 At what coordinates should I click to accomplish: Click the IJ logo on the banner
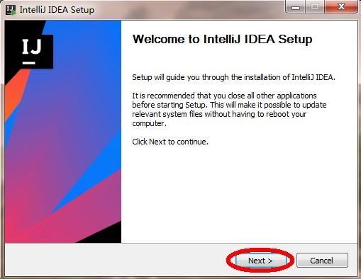(x=32, y=52)
